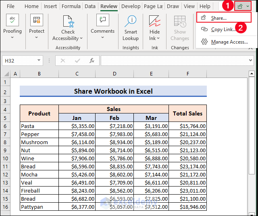Screen dimensions: 258x216
Task: Switch to the Formula tab
Action: pyautogui.click(x=71, y=6)
